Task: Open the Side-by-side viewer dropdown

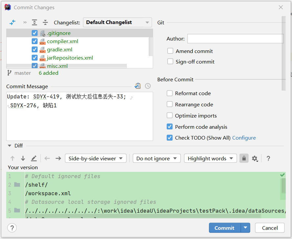Action: pos(96,158)
